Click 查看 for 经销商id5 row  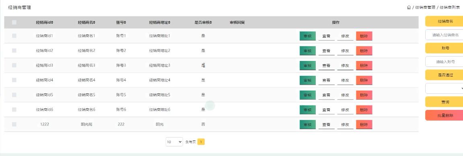(x=326, y=95)
